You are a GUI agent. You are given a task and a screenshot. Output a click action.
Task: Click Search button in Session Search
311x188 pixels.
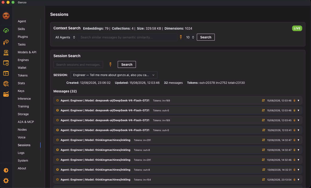pos(127,64)
